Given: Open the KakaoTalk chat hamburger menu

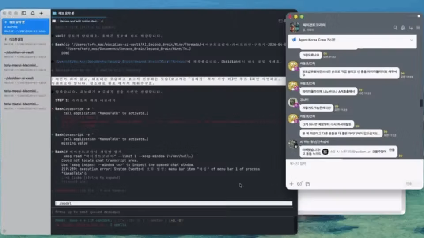Looking at the screenshot, I should (418, 27).
